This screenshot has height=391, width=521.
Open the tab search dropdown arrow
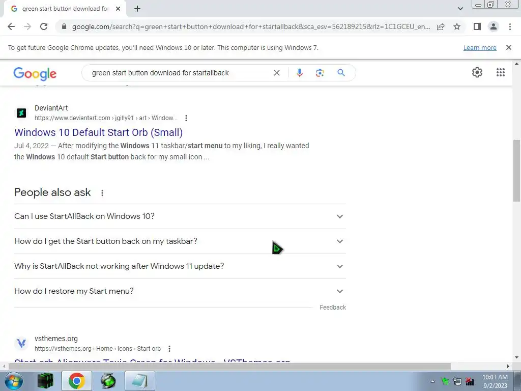tap(460, 9)
